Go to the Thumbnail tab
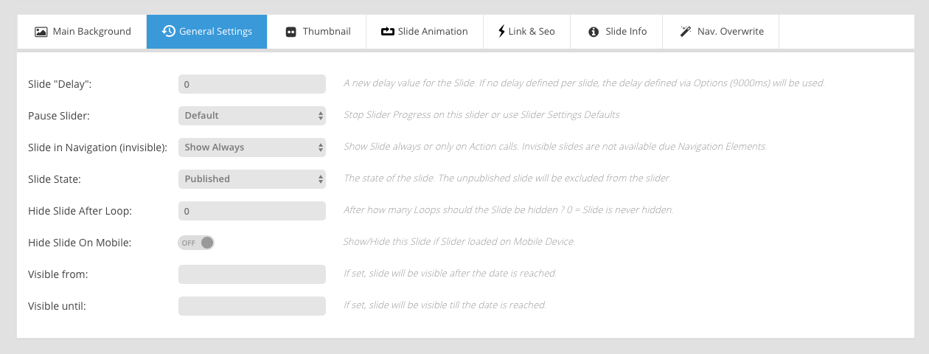Viewport: 929px width, 354px height. tap(317, 32)
